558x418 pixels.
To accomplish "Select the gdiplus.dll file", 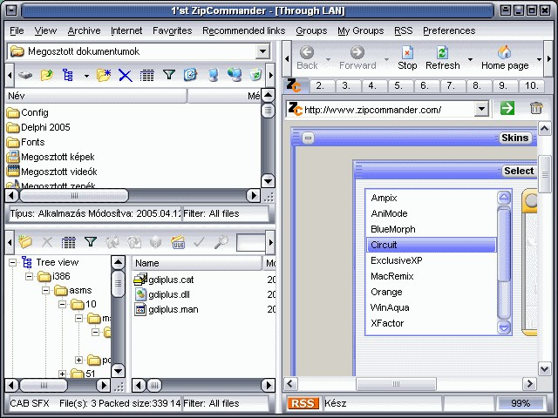I will pos(162,294).
